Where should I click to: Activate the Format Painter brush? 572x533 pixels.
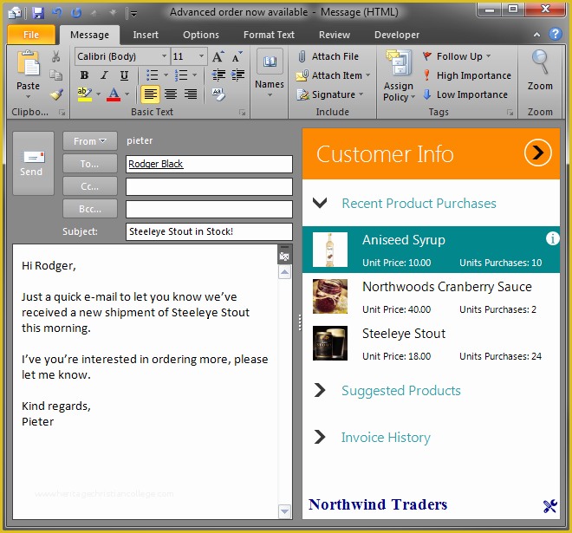[56, 94]
